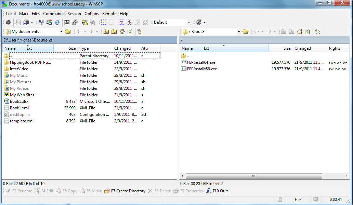This screenshot has width=353, height=205.
Task: Select the InterVideo folder
Action: click(19, 69)
